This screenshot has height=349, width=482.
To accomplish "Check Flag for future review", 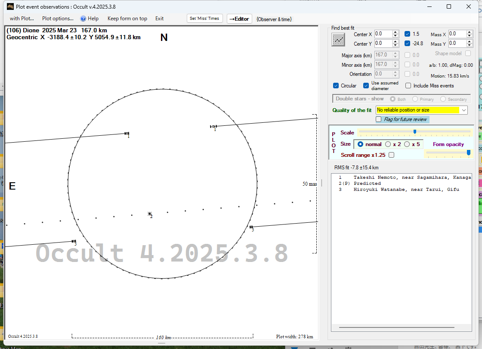I will click(x=379, y=119).
